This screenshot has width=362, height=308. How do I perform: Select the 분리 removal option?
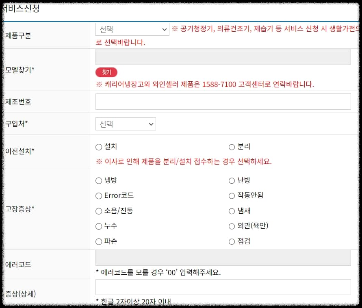(231, 147)
